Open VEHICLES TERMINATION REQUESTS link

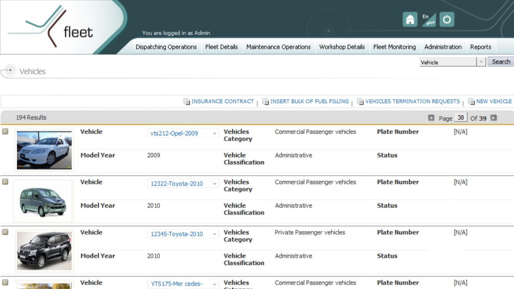pos(412,102)
